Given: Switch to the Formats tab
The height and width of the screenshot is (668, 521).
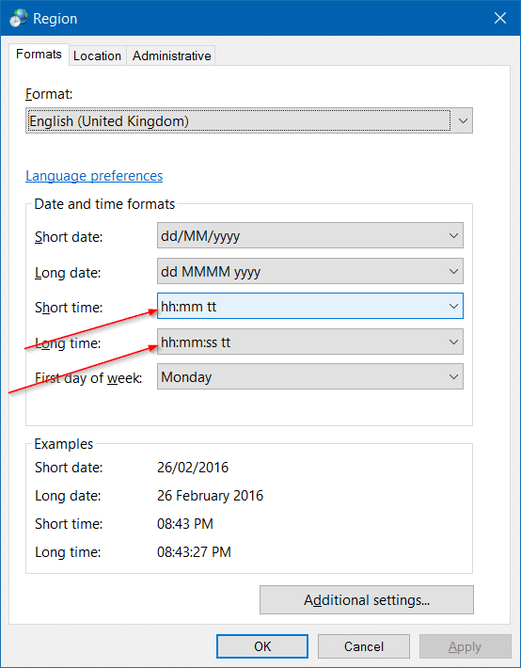Looking at the screenshot, I should [x=39, y=55].
